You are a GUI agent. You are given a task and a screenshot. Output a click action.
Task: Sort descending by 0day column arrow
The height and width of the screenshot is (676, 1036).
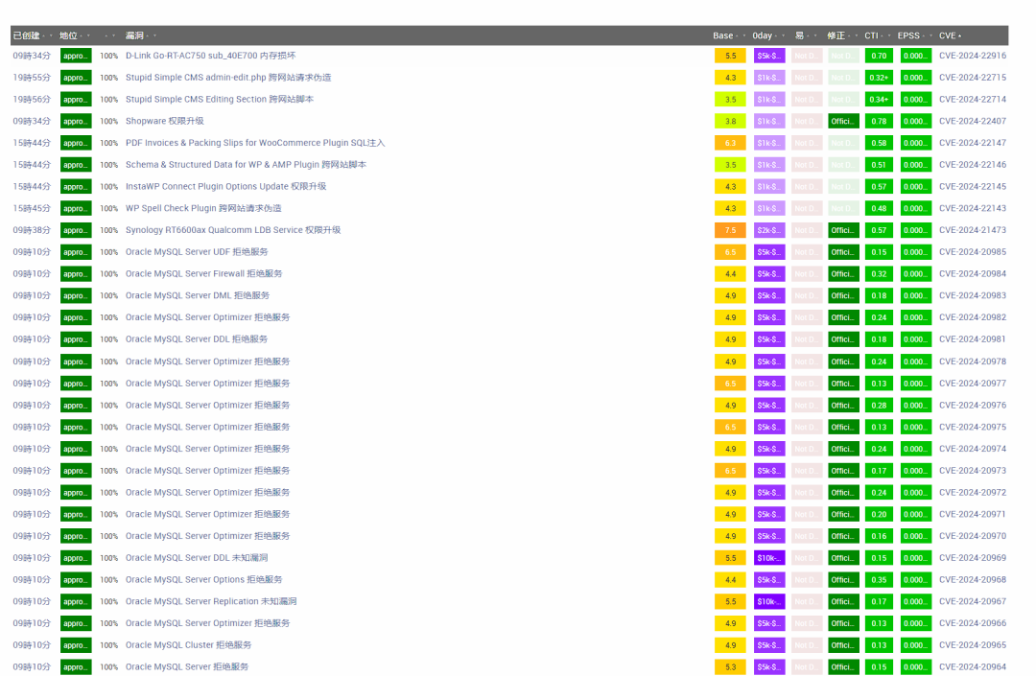tap(784, 35)
